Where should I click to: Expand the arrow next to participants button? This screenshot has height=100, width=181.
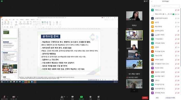[67, 97]
